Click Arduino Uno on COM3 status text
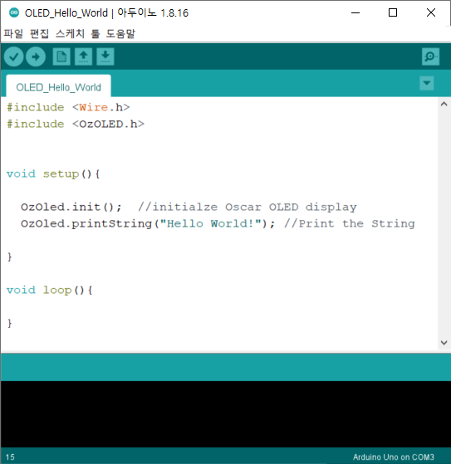Screen dimensions: 451x464 click(x=393, y=457)
